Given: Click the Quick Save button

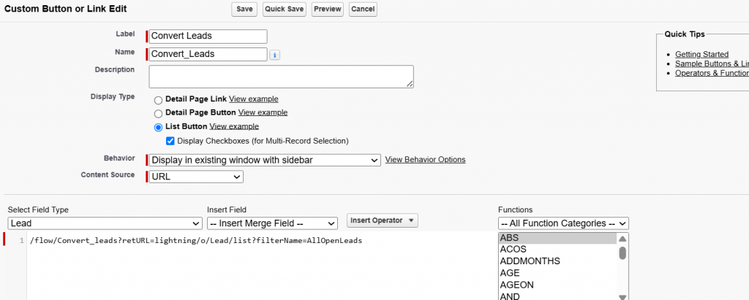Looking at the screenshot, I should click(x=284, y=9).
